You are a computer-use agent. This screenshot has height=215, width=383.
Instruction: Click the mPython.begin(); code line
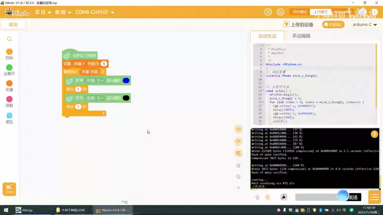click(284, 95)
